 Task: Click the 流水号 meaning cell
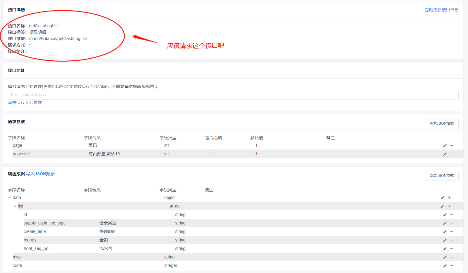106,248
